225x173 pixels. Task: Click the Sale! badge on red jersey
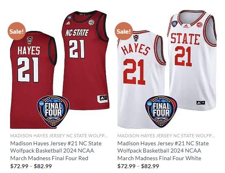coord(17,31)
